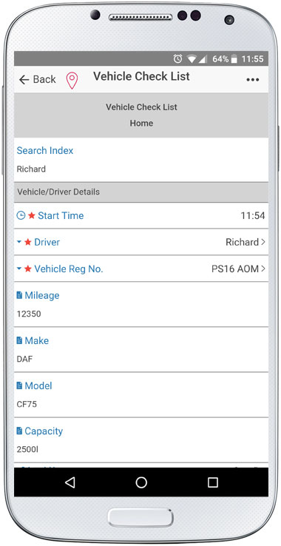Tap the Back arrow button
Viewport: 281px width, 546px height.
click(x=37, y=79)
